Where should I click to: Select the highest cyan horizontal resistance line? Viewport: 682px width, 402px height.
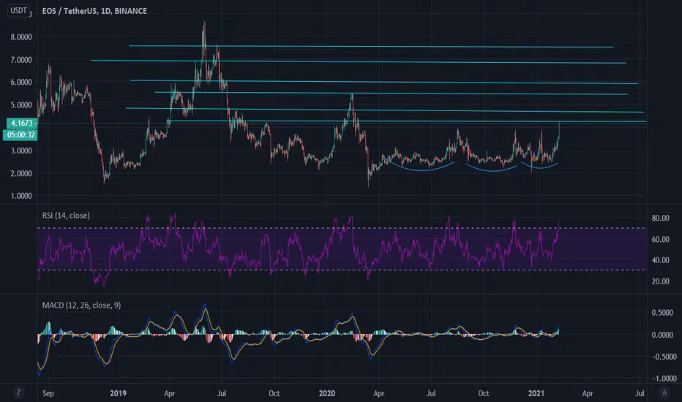point(371,46)
